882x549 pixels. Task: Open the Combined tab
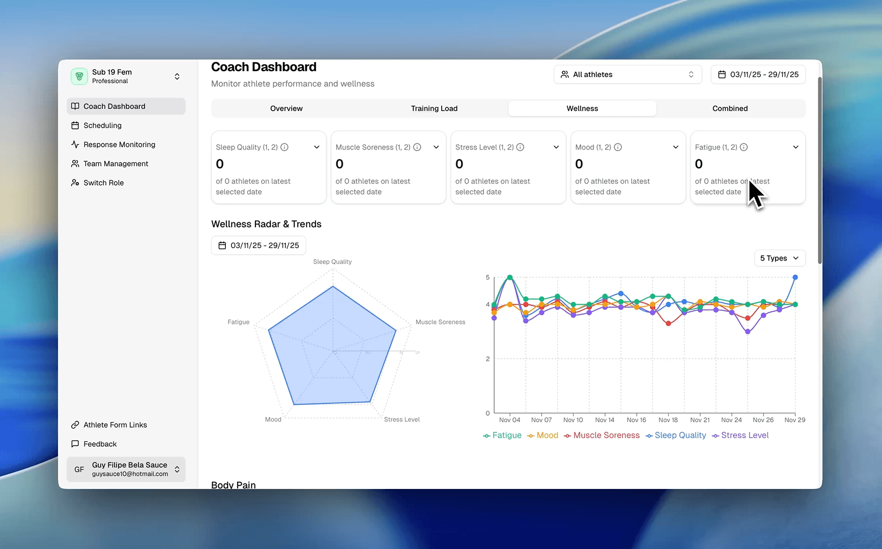tap(730, 108)
